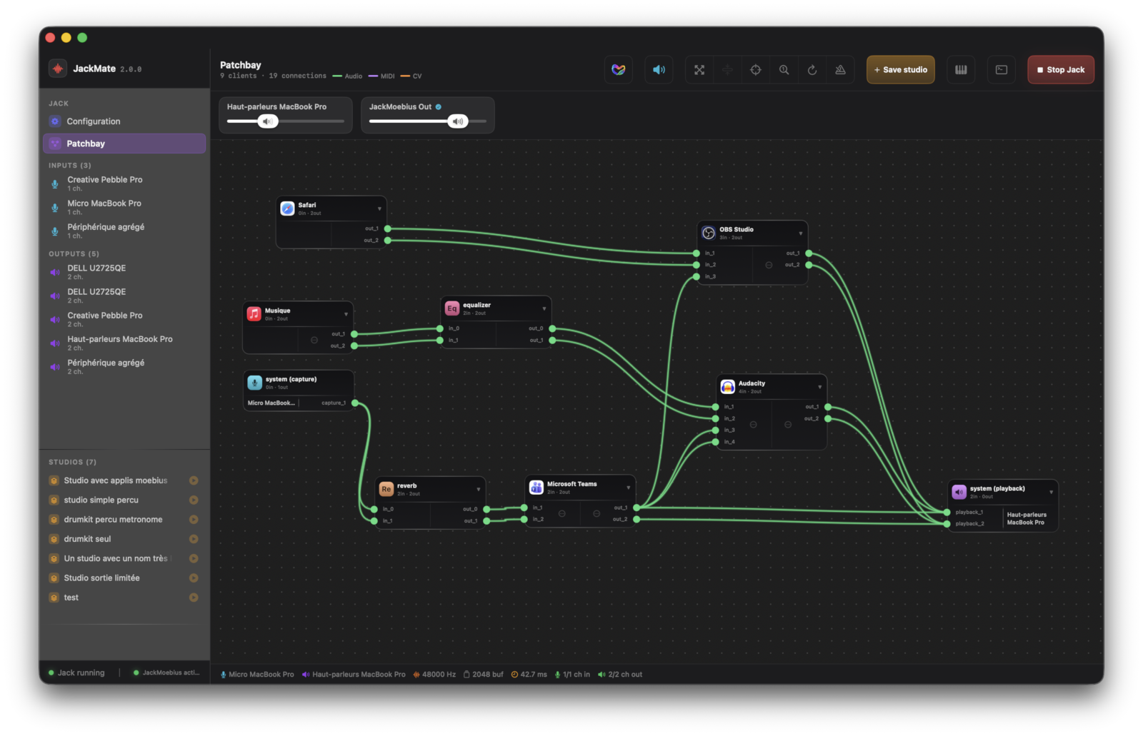Click the reverb Re node icon

point(386,489)
